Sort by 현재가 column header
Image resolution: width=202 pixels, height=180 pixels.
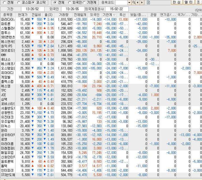click(23, 15)
